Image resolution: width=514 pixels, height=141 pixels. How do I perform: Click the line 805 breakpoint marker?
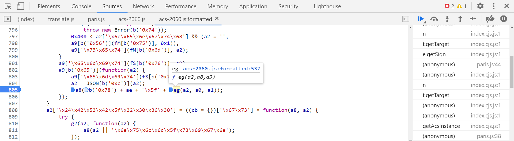(11, 90)
